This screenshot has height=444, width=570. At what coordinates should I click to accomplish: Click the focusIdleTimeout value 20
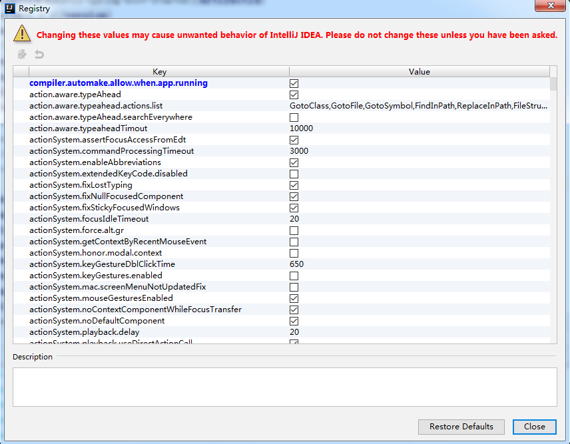[x=294, y=219]
